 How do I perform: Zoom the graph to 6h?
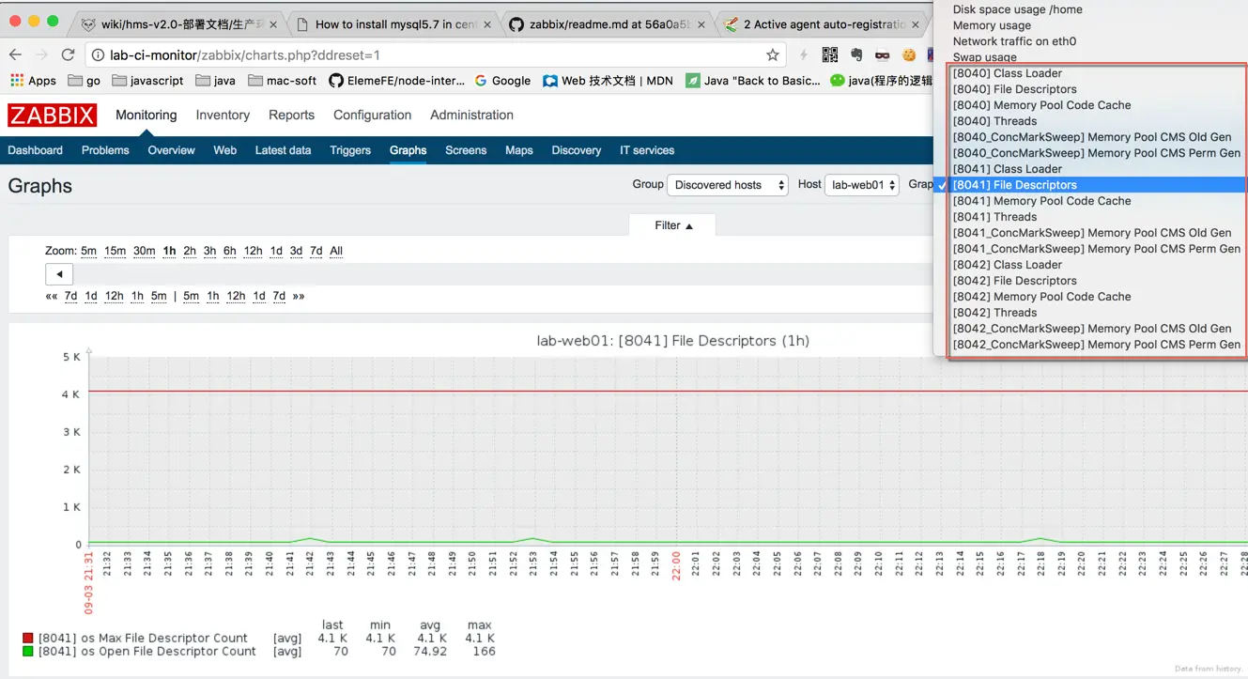[230, 251]
